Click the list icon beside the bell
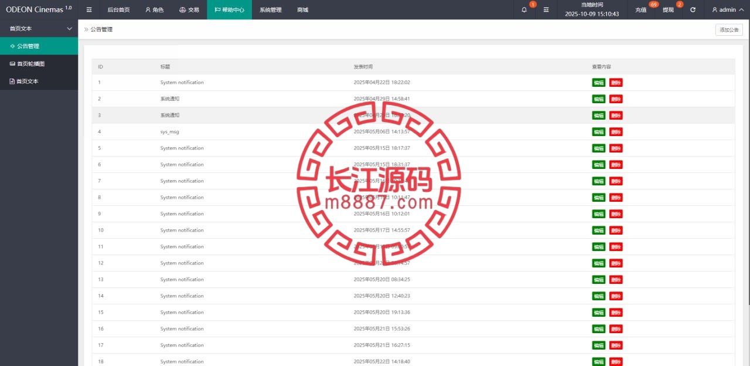The height and width of the screenshot is (366, 750). 546,10
